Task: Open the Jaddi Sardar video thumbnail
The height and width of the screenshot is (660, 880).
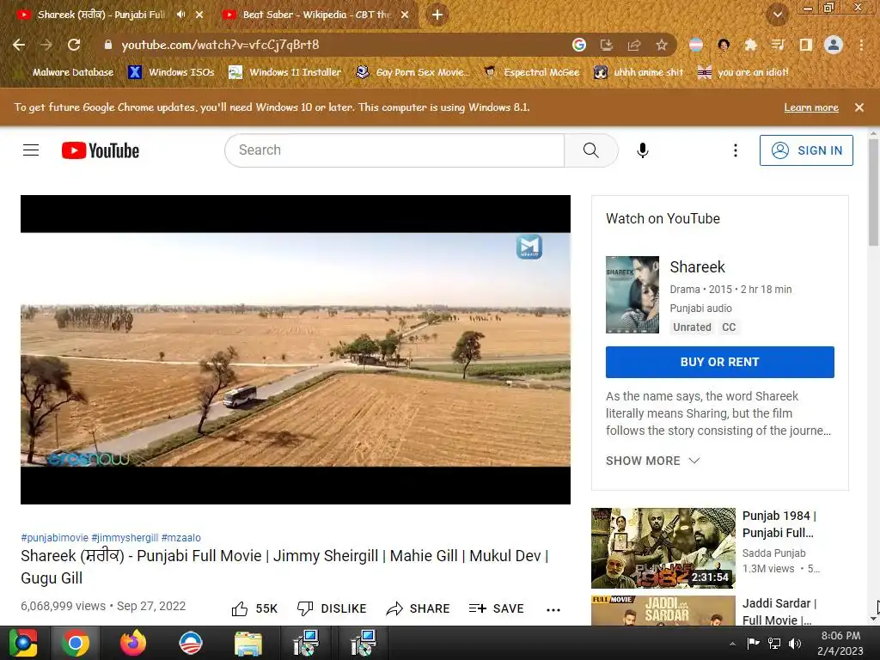Action: pos(663,611)
